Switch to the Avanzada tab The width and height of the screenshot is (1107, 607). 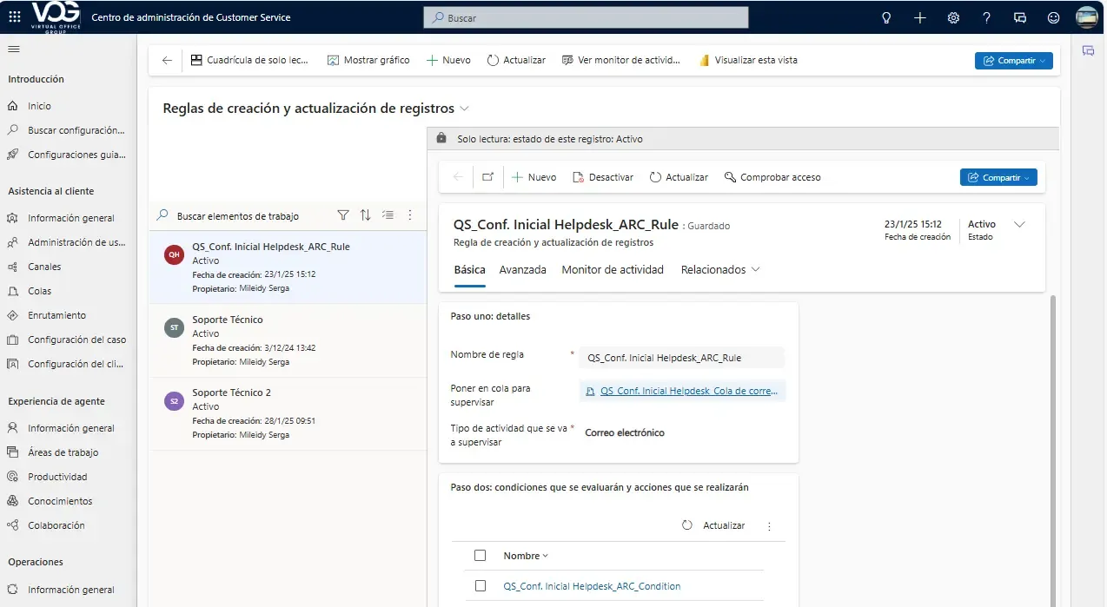point(522,270)
